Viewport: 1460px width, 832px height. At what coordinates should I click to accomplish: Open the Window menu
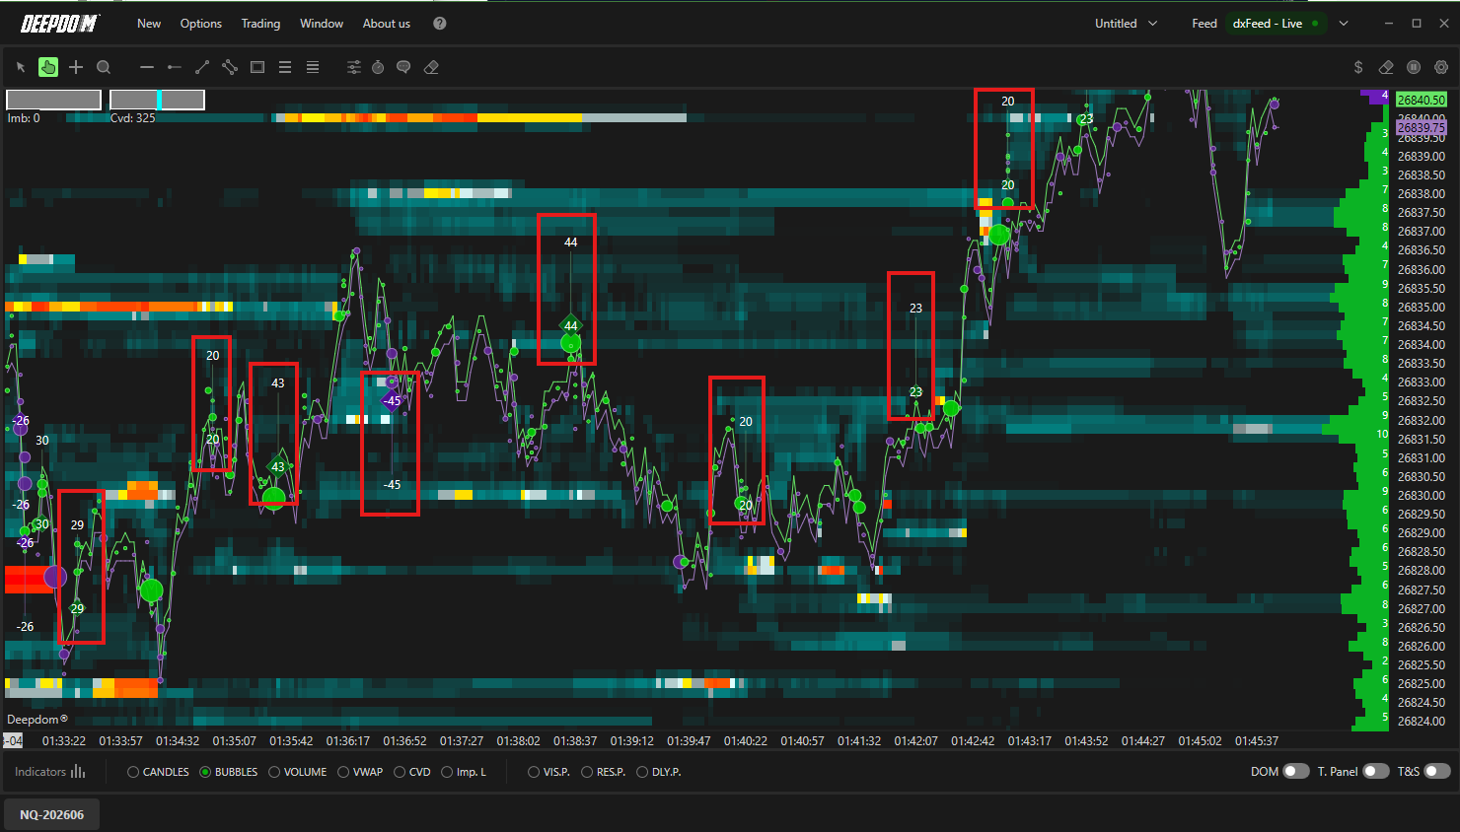coord(322,24)
